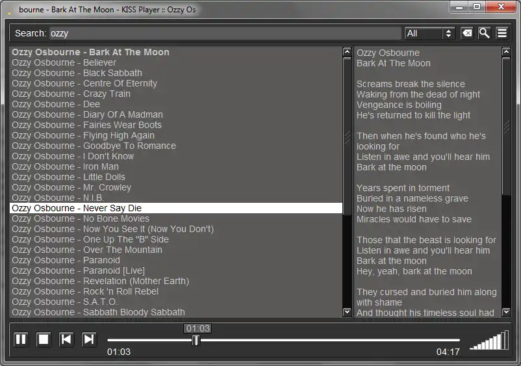Click the playback seek slider handle

click(196, 340)
